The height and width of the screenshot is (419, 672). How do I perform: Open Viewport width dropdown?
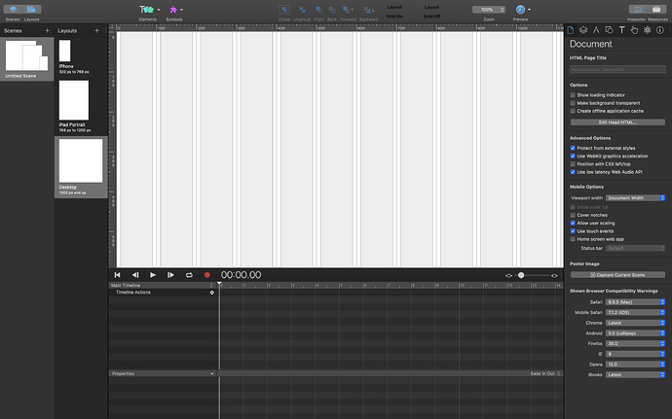(635, 197)
